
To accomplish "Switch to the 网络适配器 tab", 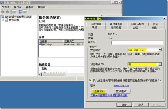I will tap(137, 24).
